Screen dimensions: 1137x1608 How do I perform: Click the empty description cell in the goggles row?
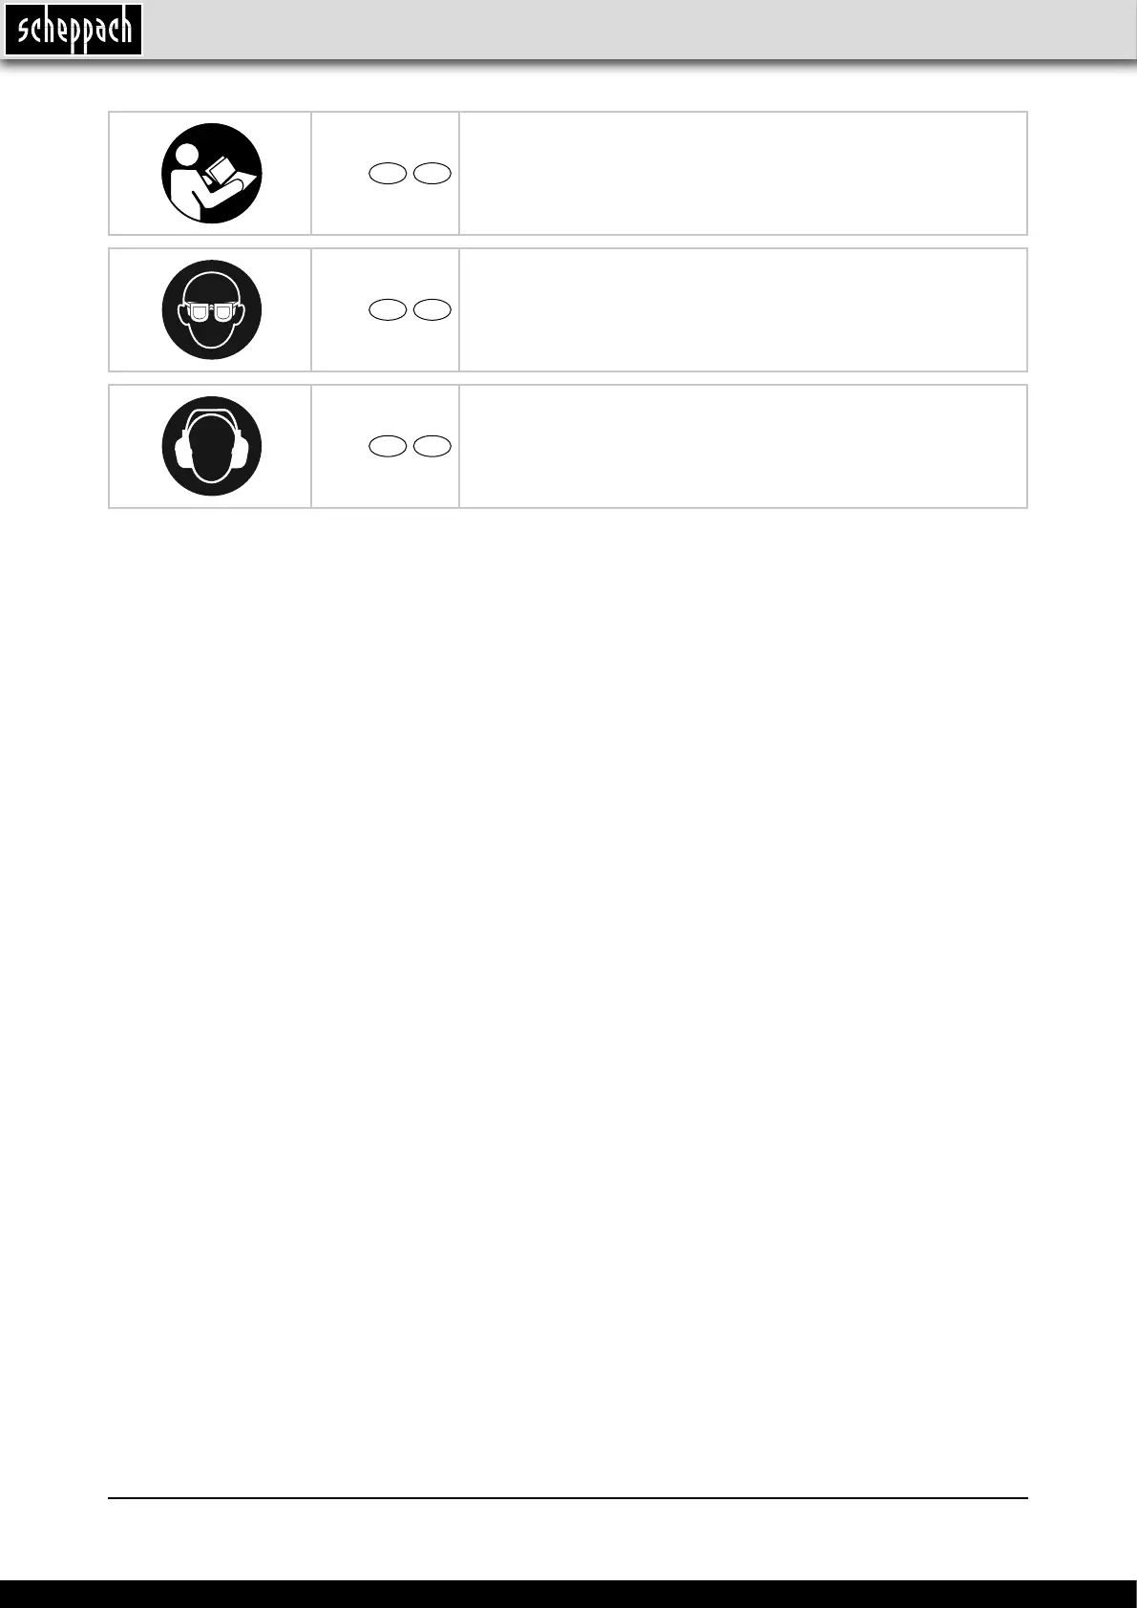743,309
